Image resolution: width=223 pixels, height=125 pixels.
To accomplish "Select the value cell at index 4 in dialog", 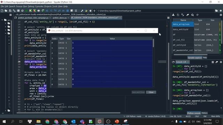I will click(112, 64).
